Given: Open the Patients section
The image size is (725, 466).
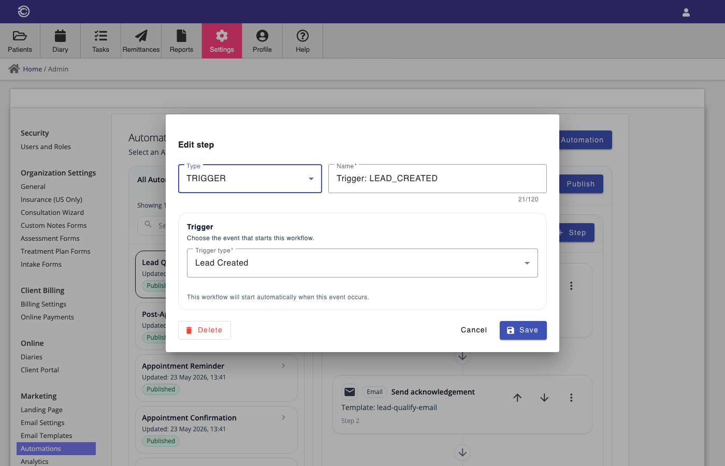Looking at the screenshot, I should [20, 41].
